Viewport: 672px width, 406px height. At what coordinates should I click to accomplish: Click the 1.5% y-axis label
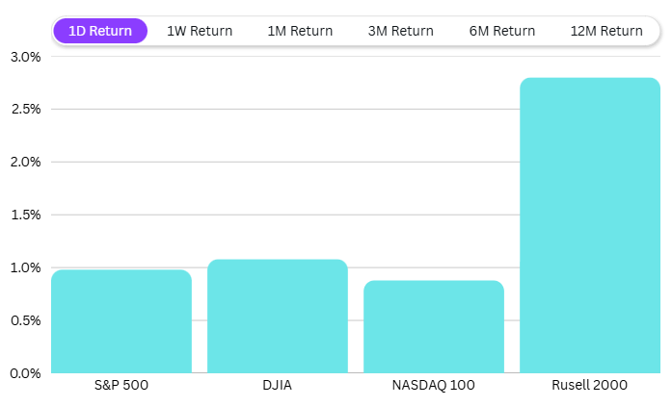pos(26,215)
